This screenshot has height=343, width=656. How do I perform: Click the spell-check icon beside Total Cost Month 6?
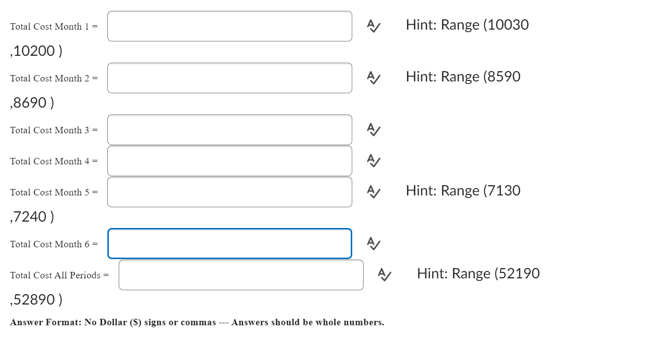point(373,243)
